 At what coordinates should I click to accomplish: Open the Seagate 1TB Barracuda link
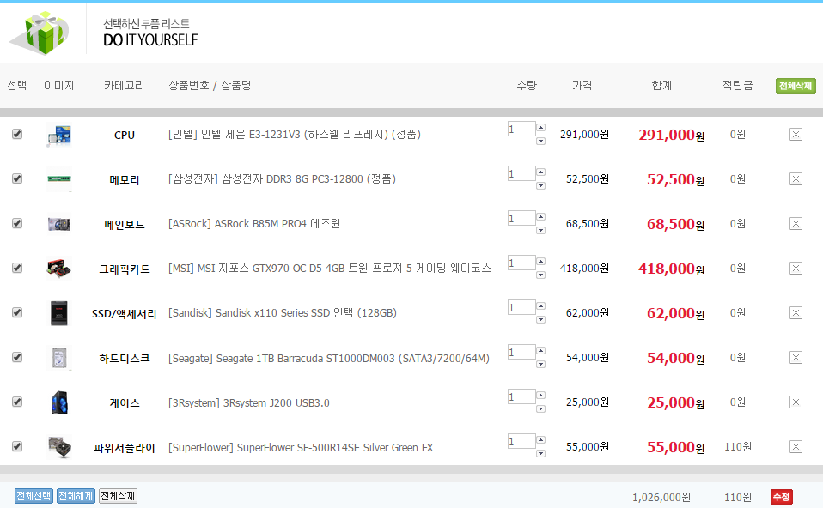(328, 358)
